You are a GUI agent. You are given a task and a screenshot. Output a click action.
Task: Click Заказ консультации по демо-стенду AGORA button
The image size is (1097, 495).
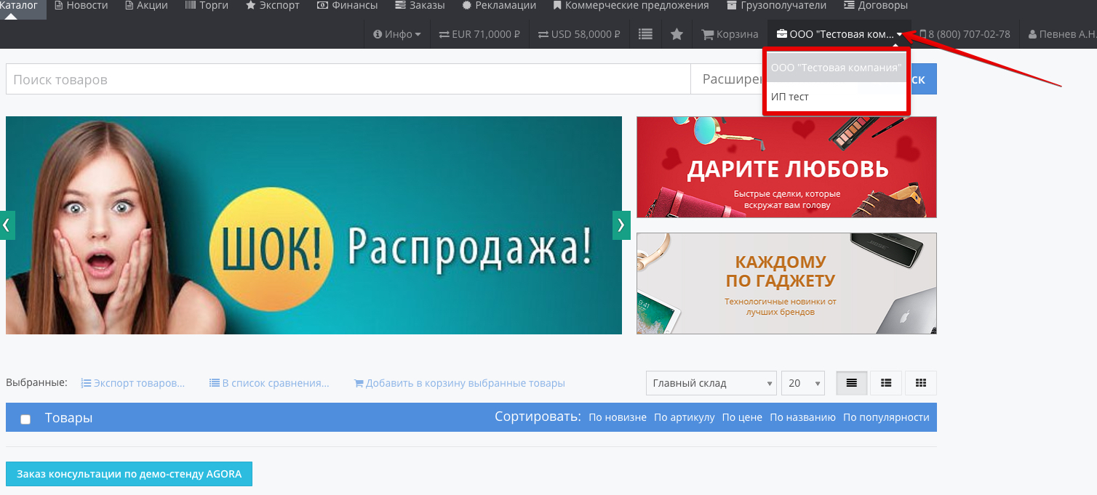pos(129,474)
